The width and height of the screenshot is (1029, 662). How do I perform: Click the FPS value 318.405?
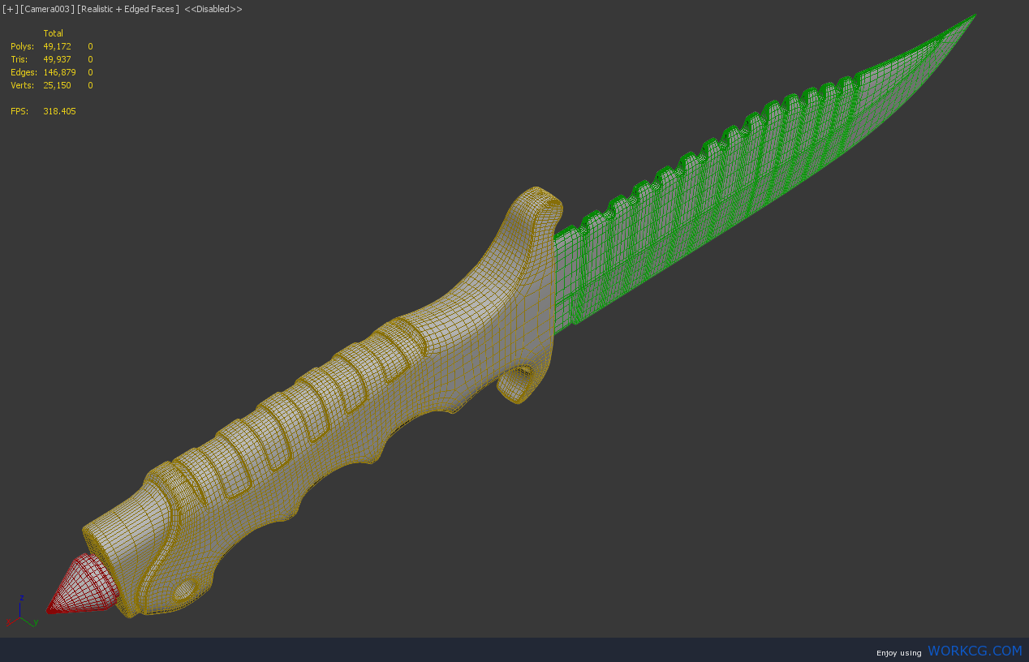[59, 111]
